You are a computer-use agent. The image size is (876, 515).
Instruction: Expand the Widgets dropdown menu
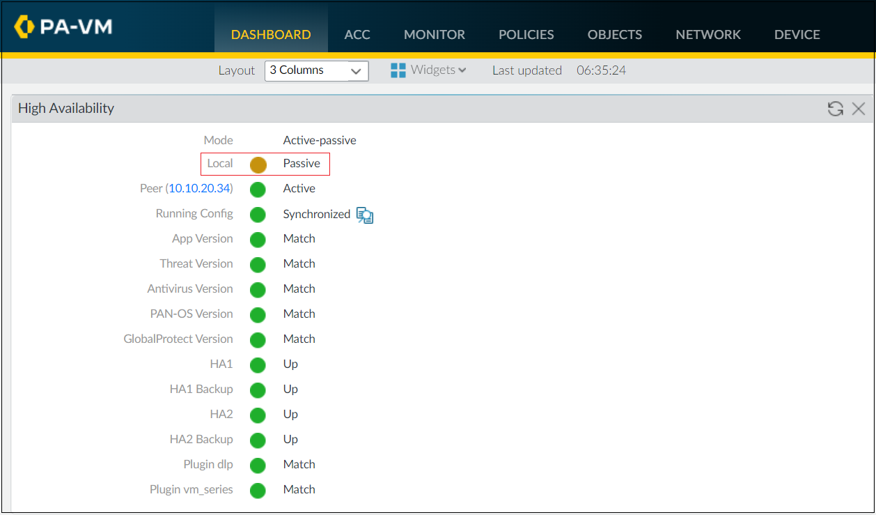[x=435, y=70]
